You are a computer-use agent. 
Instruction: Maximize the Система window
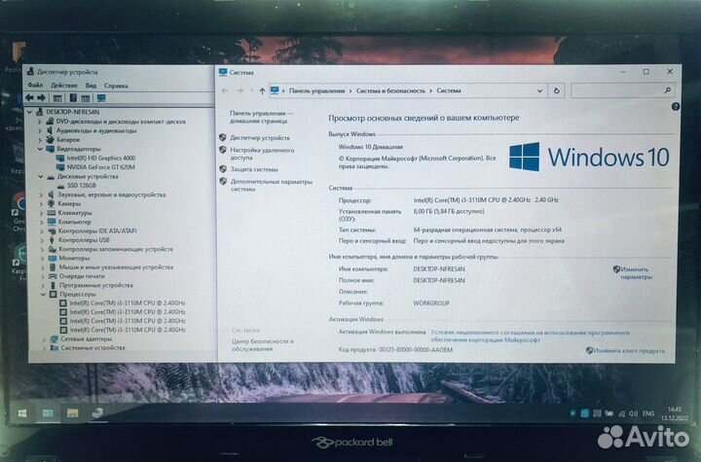coord(646,72)
